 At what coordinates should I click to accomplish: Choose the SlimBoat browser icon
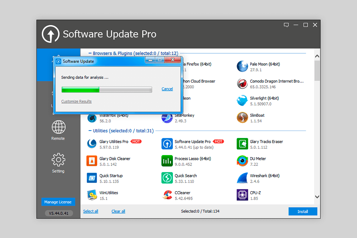click(x=242, y=118)
